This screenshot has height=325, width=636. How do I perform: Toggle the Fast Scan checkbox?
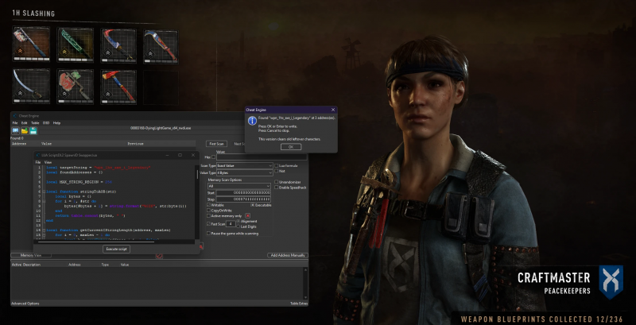[208, 224]
